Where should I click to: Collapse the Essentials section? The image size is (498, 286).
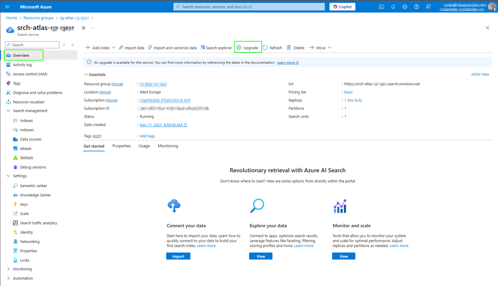[86, 75]
